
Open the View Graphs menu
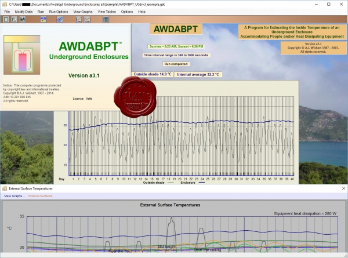click(x=83, y=12)
